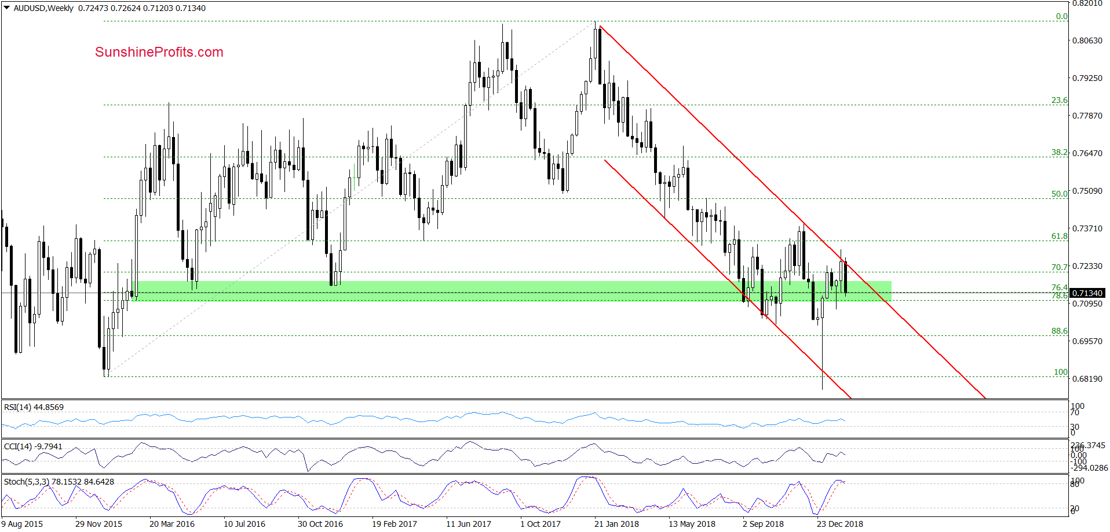Click the 50.0 Fibonacci level label
This screenshot has width=1110, height=532.
[1060, 194]
